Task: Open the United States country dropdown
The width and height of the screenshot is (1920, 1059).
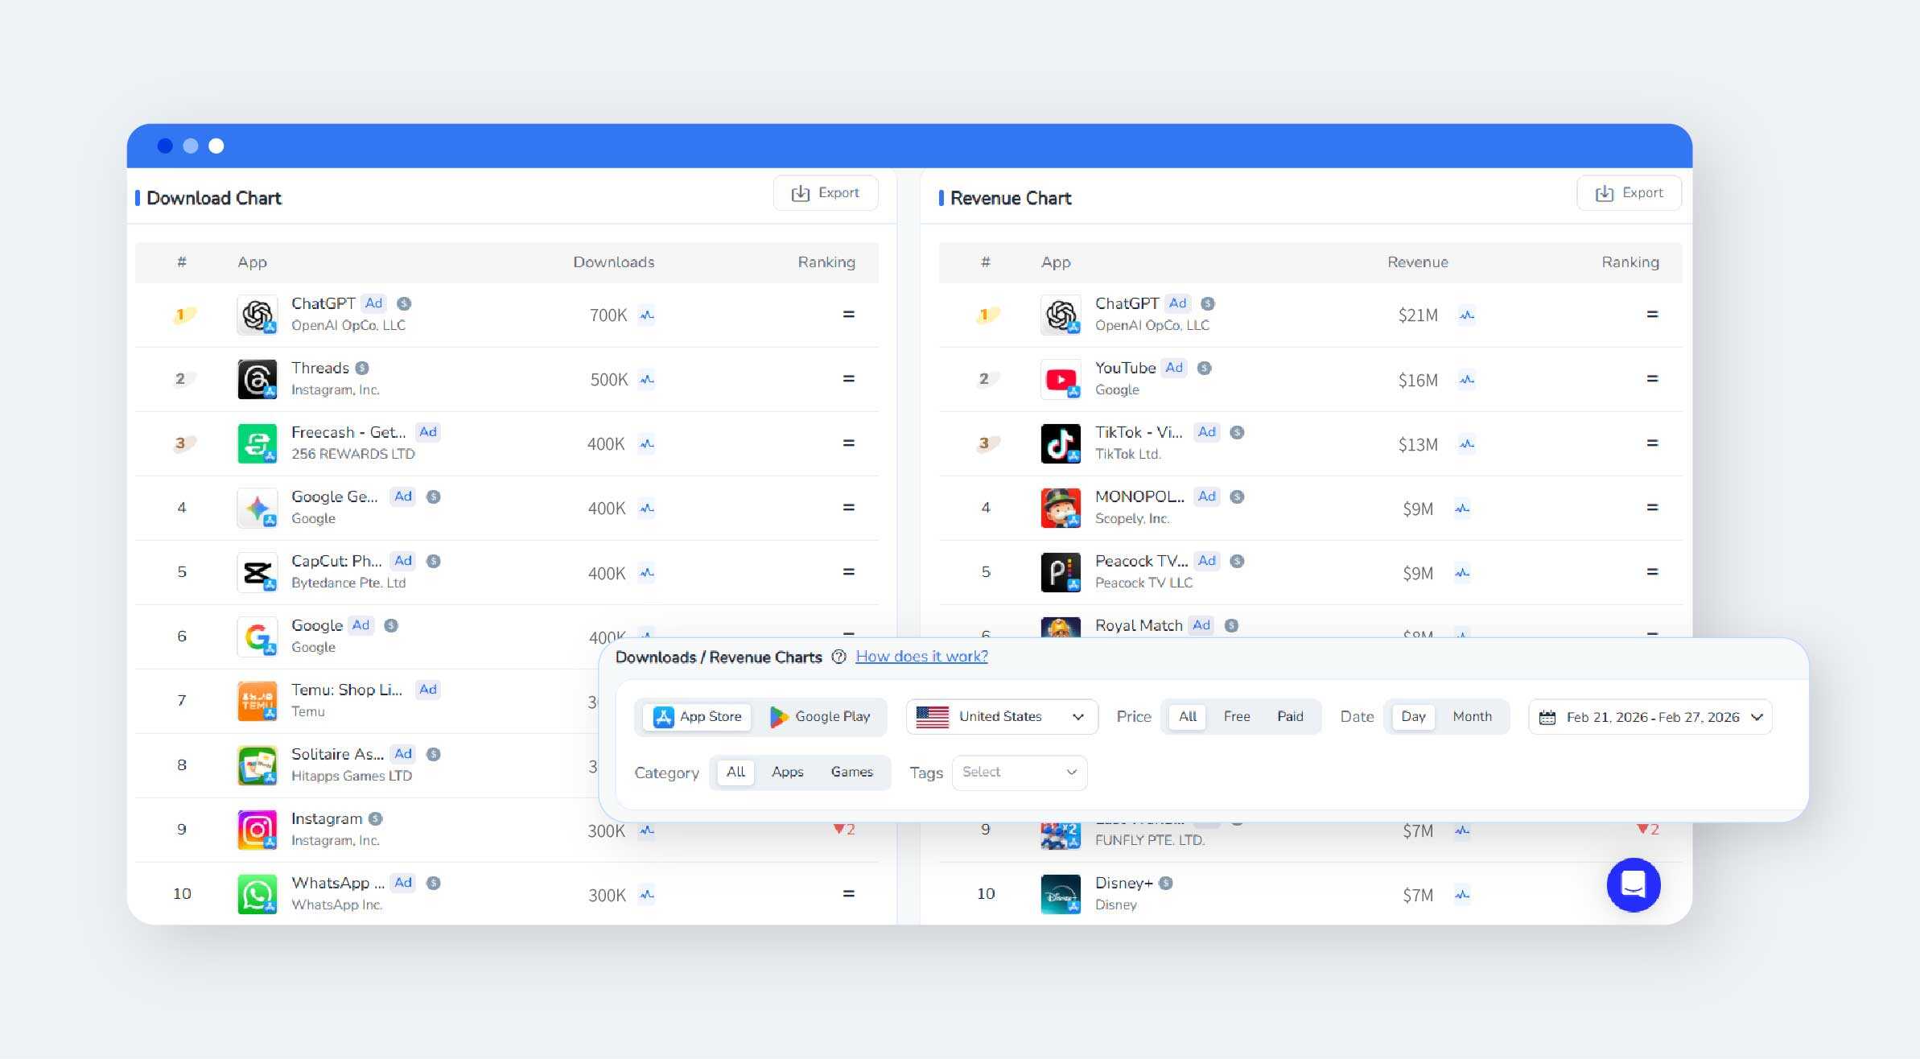Action: click(1001, 716)
